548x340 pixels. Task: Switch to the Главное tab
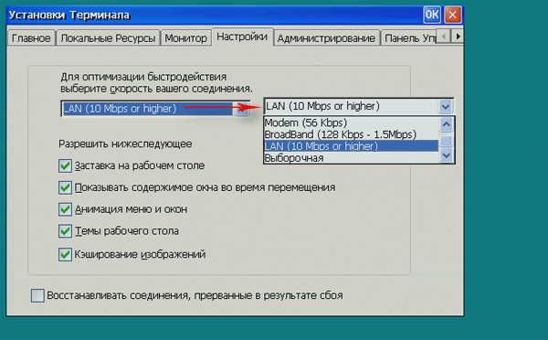(31, 37)
